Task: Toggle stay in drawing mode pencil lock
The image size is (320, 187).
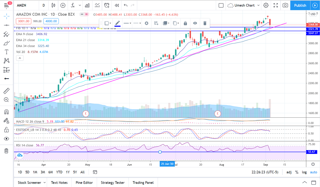Action: click(7, 121)
